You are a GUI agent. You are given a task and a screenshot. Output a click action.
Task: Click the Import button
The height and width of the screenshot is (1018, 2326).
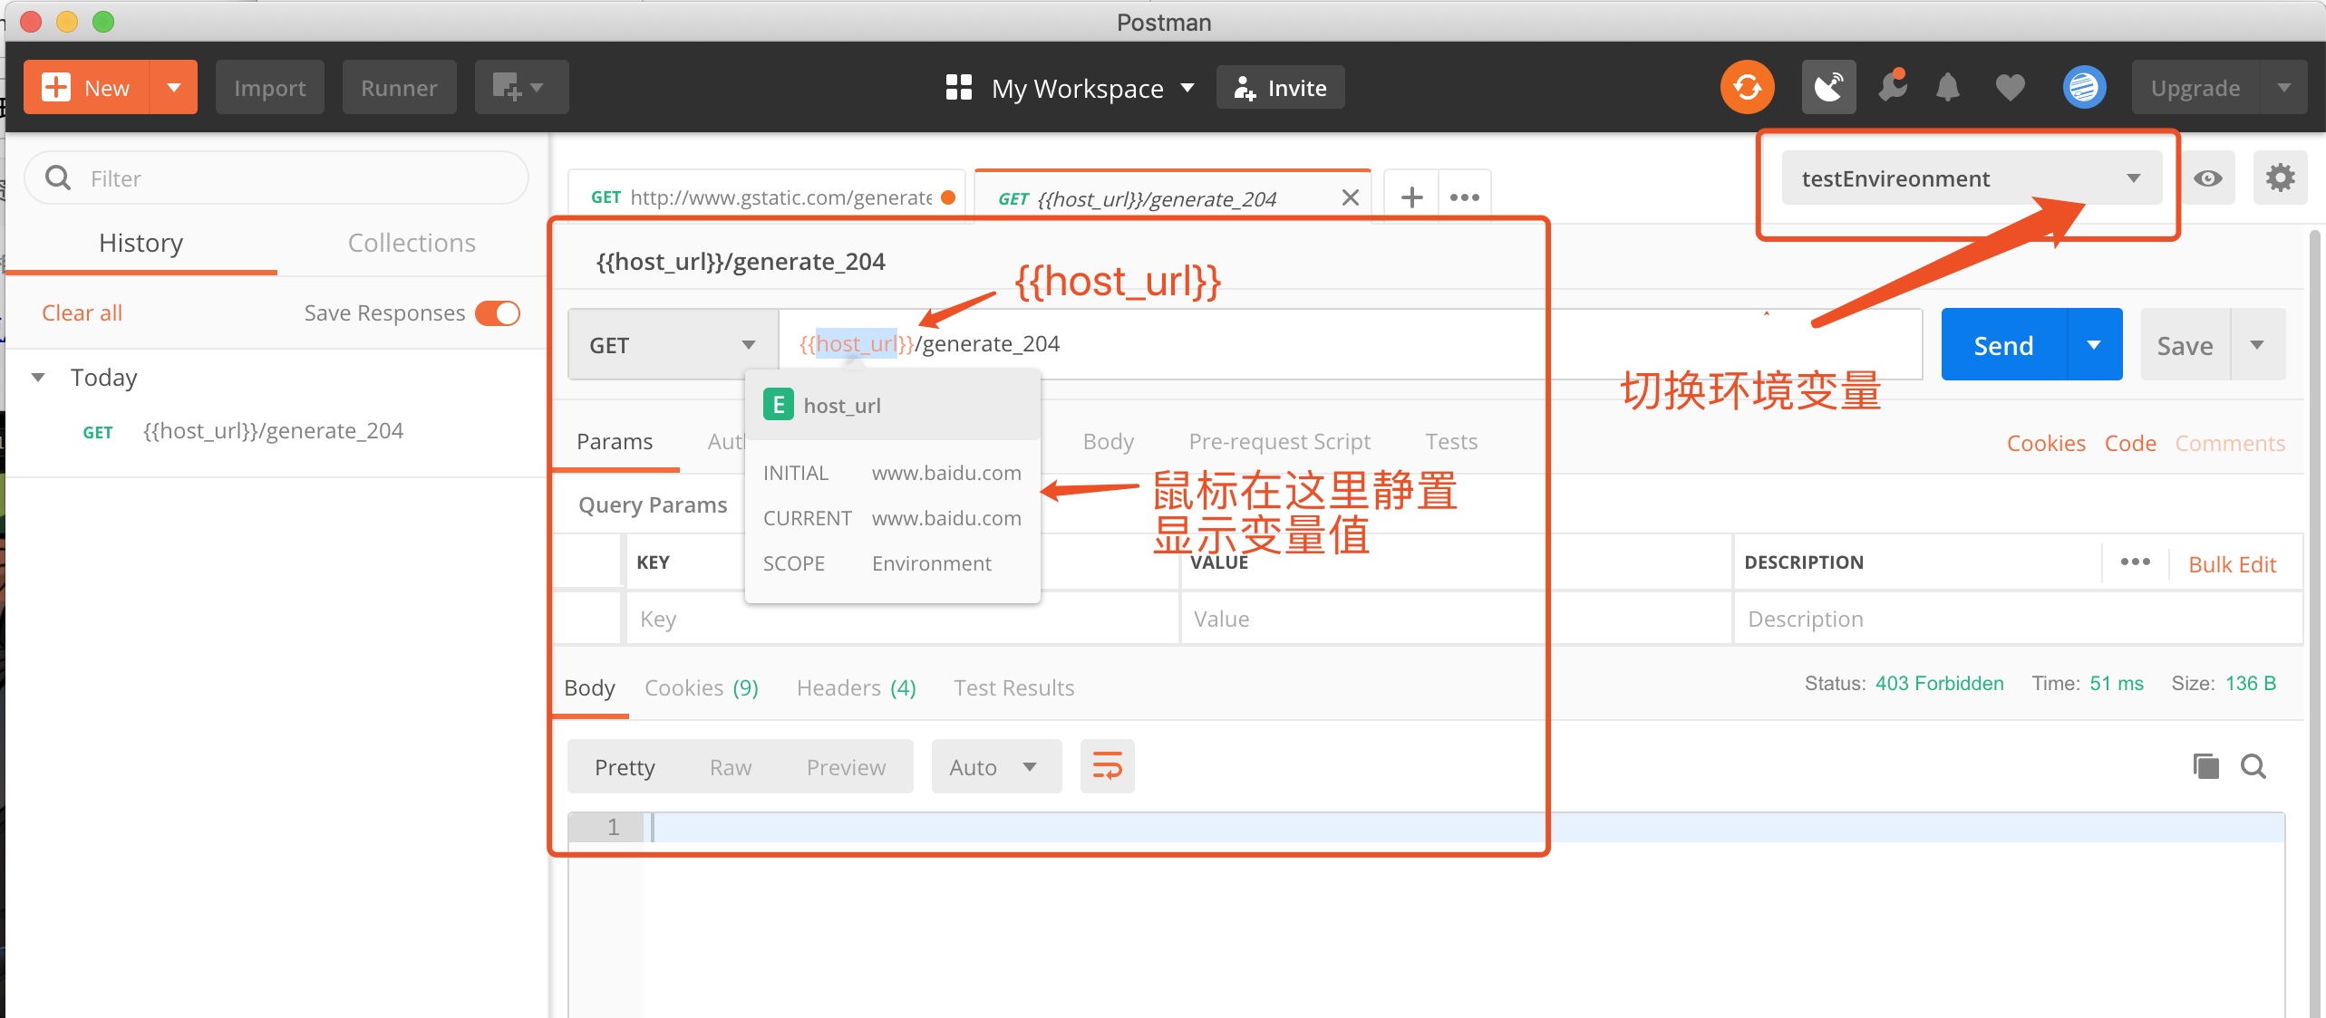coord(269,87)
